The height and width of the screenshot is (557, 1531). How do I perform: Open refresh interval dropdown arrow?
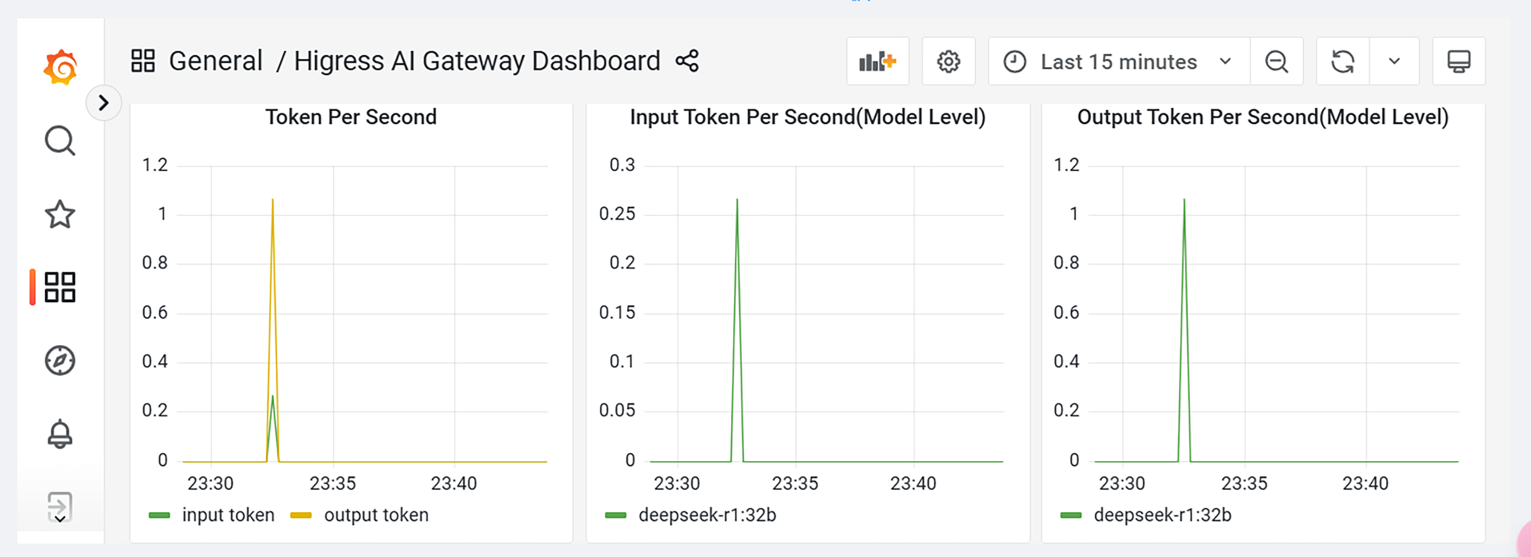1394,61
